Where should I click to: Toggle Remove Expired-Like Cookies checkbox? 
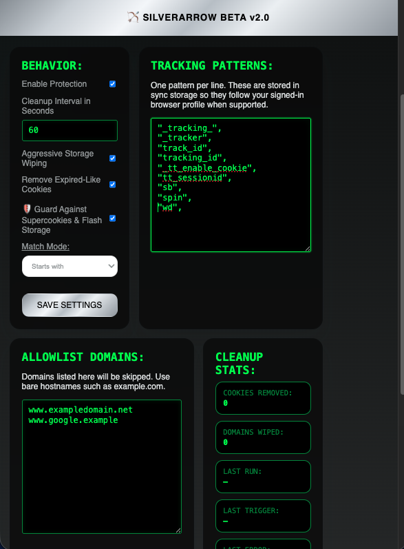[x=113, y=185]
